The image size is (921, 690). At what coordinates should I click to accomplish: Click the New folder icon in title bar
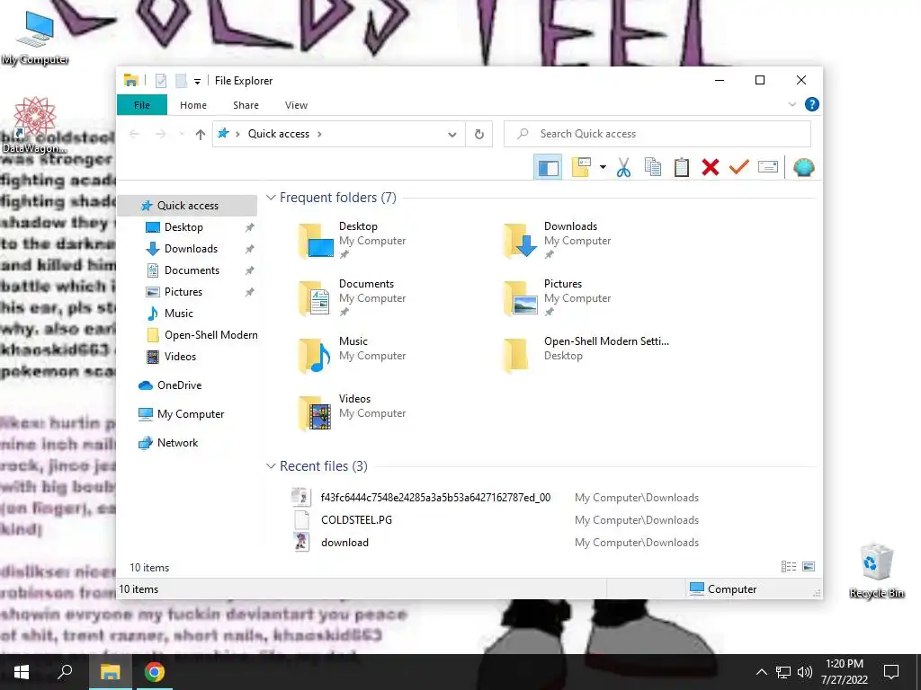pyautogui.click(x=181, y=81)
